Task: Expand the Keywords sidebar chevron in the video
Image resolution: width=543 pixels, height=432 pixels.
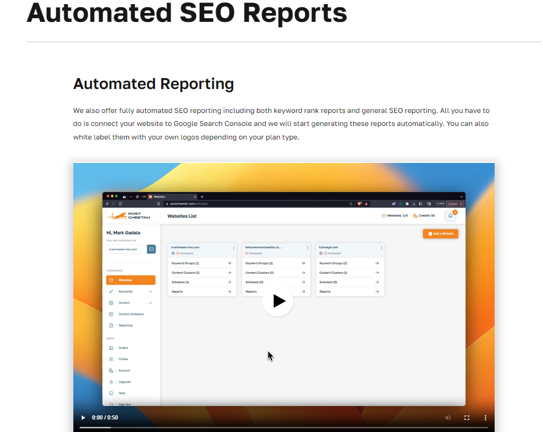Action: 150,291
